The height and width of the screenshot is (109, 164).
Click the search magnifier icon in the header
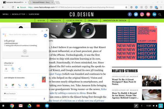[160, 15]
